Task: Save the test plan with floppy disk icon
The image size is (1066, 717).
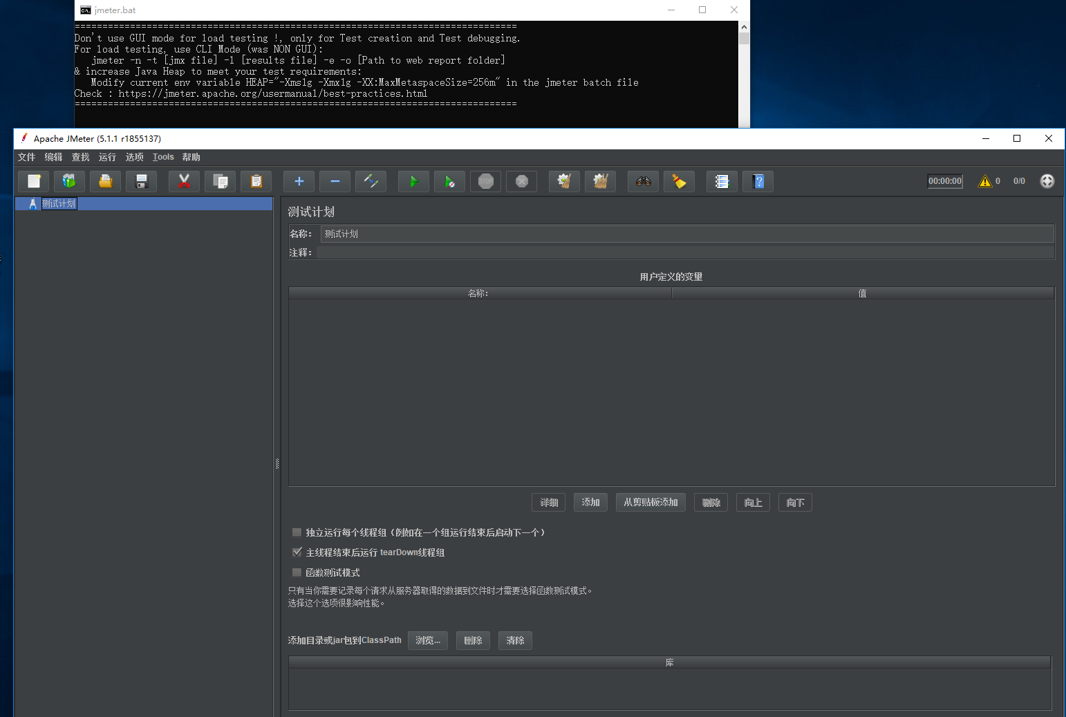Action: [x=141, y=181]
